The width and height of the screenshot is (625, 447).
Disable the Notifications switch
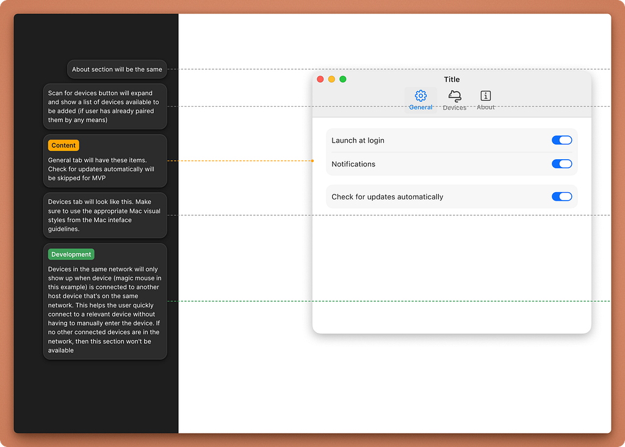tap(562, 163)
